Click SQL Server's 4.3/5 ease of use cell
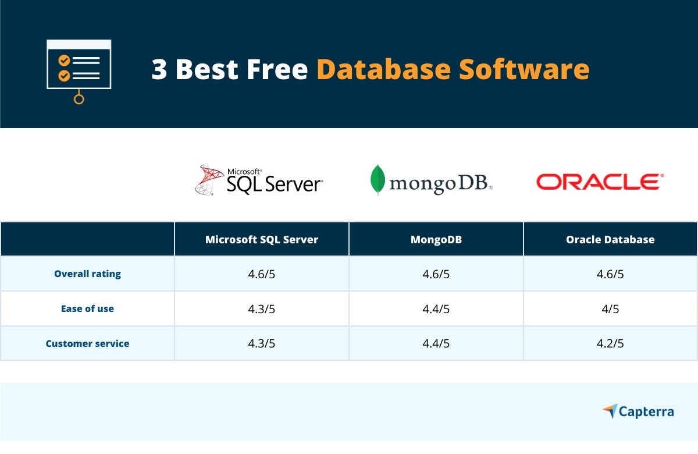Viewport: 698px width, 454px height. click(262, 308)
